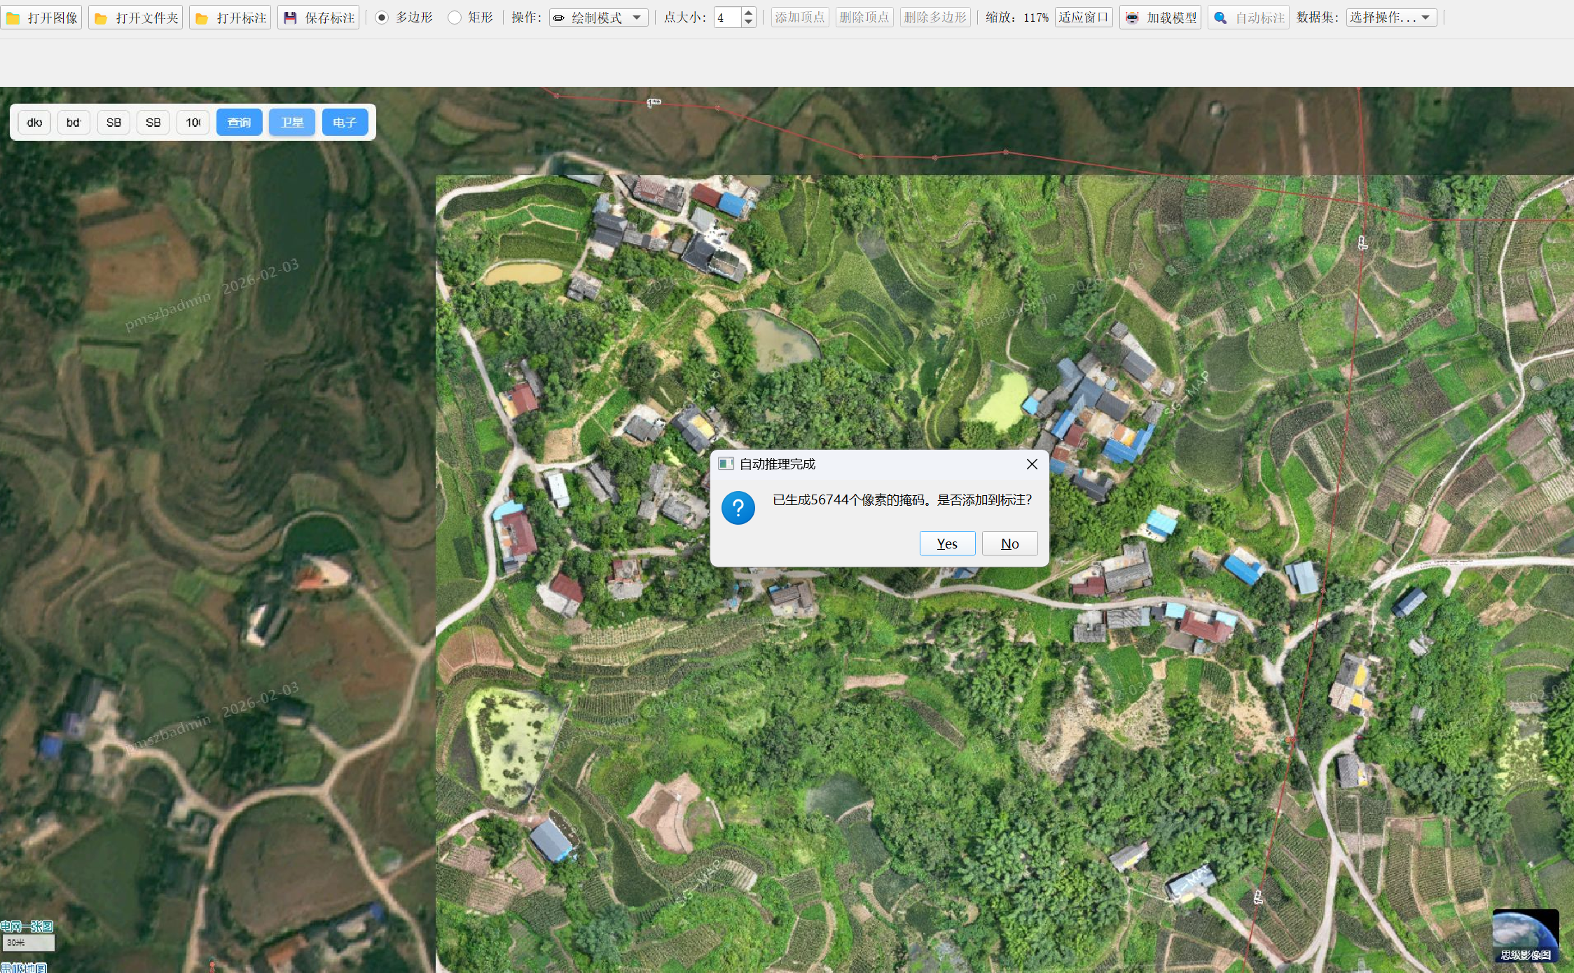This screenshot has width=1574, height=973.
Task: Switch map to 卫星 satellite layer
Action: [292, 123]
